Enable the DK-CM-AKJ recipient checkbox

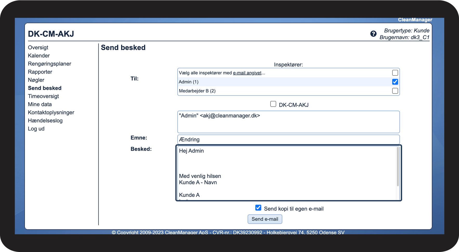coord(273,104)
